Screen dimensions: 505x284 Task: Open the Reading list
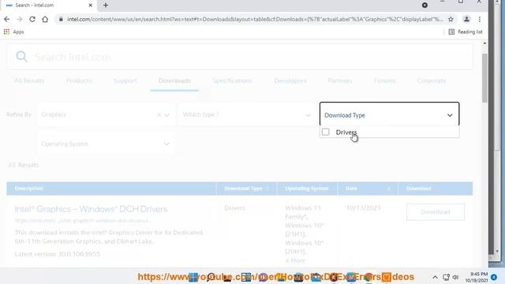466,32
